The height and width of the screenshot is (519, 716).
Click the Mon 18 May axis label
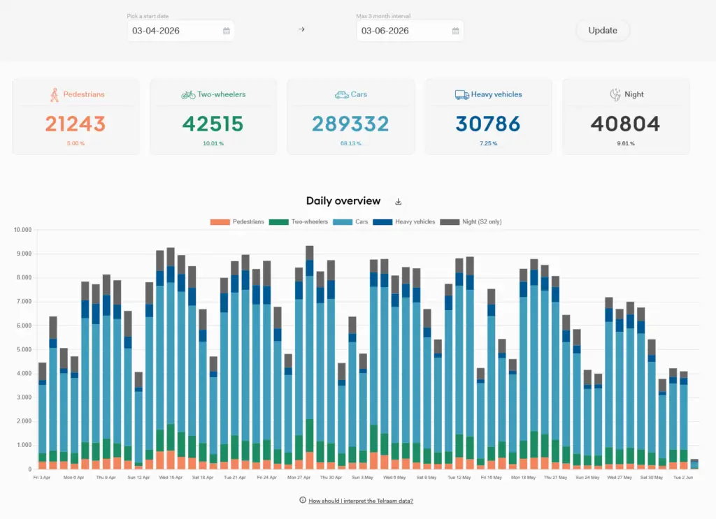[x=523, y=478]
